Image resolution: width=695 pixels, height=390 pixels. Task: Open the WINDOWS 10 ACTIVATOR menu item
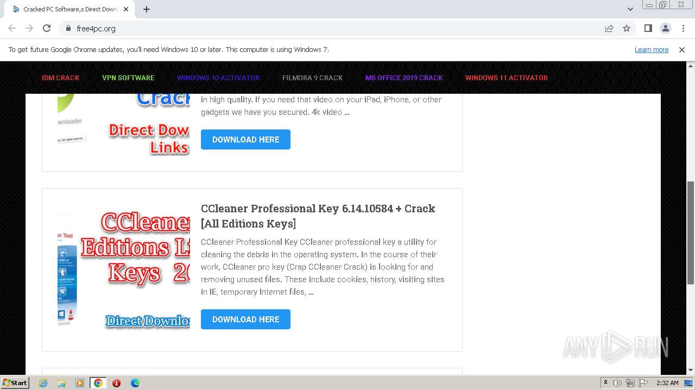pyautogui.click(x=218, y=77)
